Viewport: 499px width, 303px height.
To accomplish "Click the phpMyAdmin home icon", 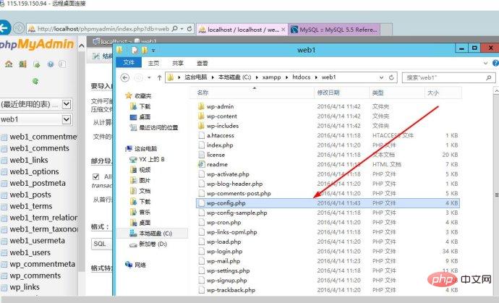I will pyautogui.click(x=8, y=64).
